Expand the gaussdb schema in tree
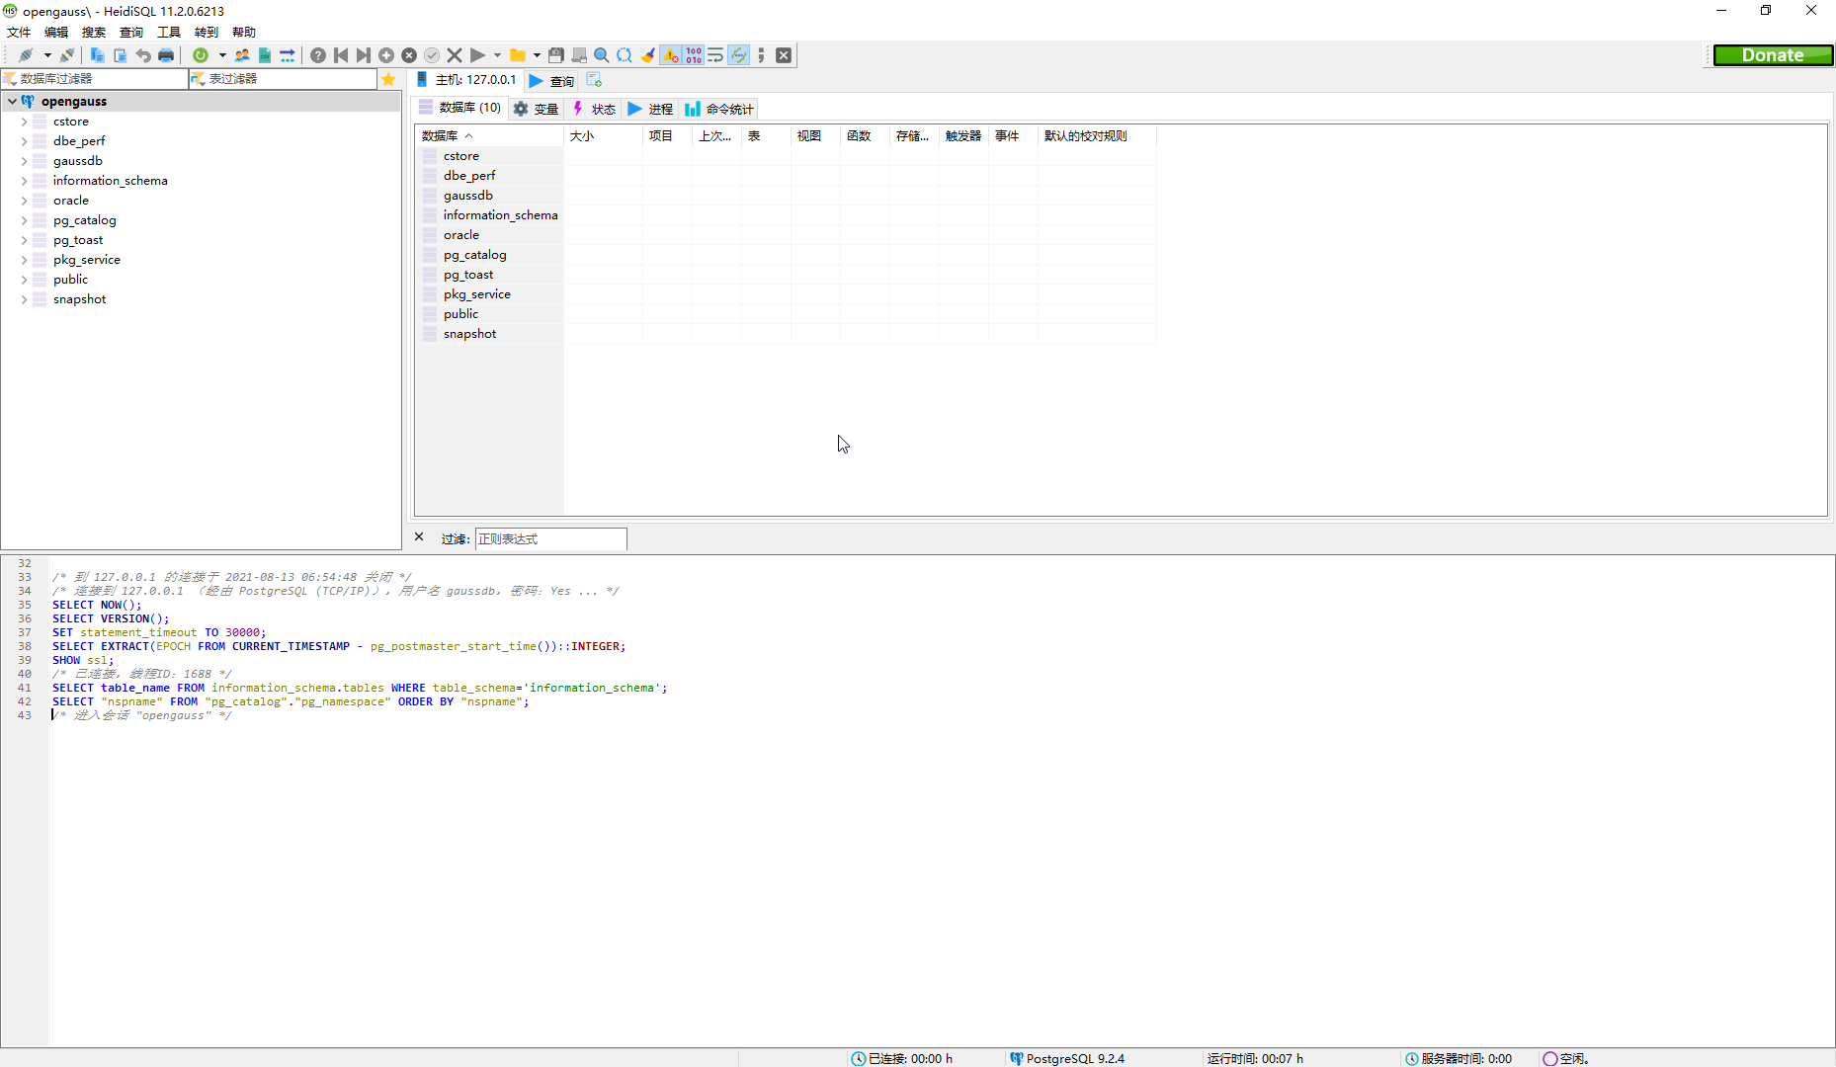The width and height of the screenshot is (1836, 1067). (x=24, y=161)
